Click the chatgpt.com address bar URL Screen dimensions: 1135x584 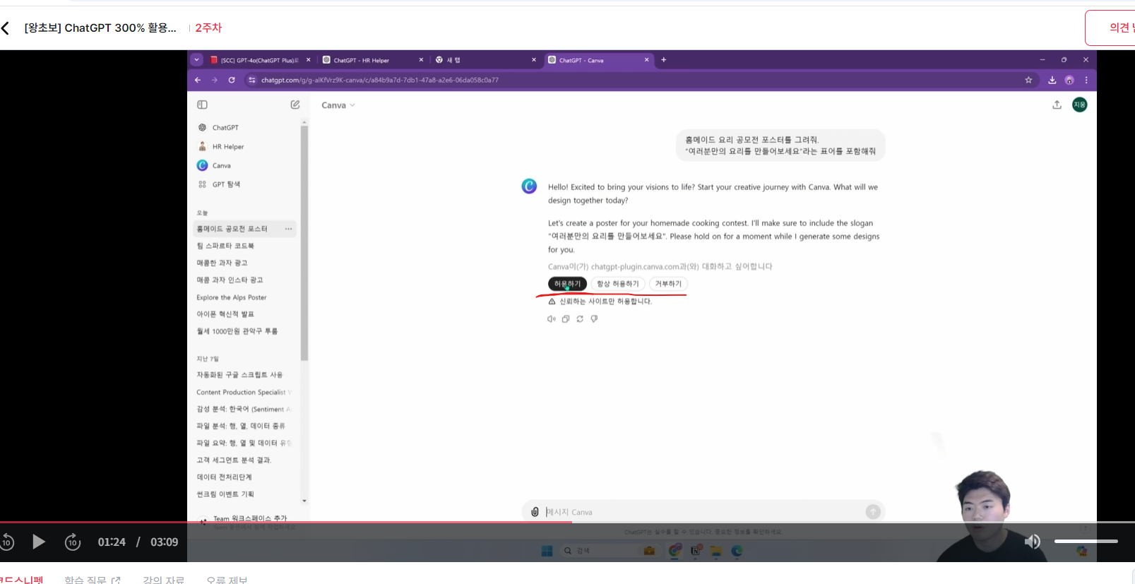tap(380, 80)
